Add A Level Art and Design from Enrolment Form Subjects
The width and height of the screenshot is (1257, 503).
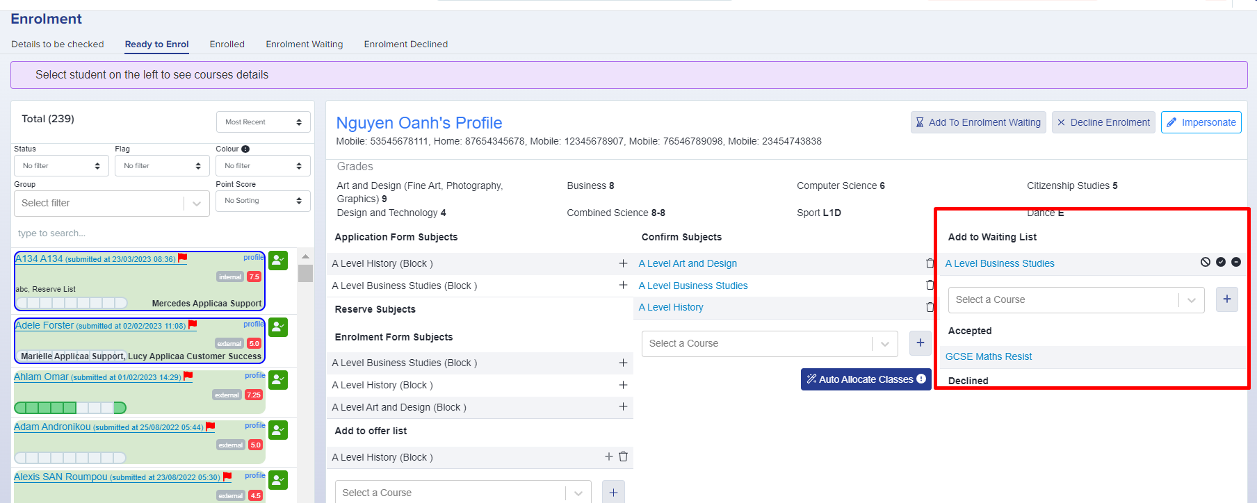pyautogui.click(x=623, y=406)
